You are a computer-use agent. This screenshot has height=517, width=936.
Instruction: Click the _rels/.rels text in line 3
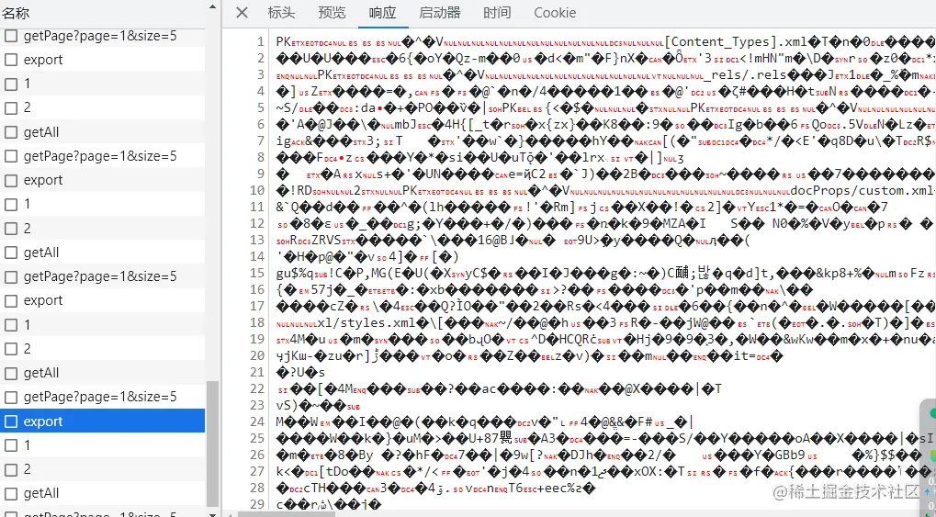[x=746, y=74]
